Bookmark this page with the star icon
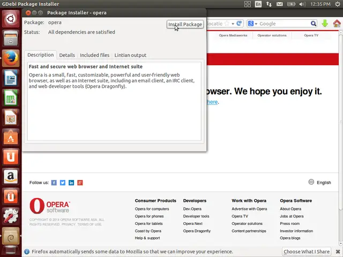The width and height of the screenshot is (343, 257). pyautogui.click(x=226, y=24)
